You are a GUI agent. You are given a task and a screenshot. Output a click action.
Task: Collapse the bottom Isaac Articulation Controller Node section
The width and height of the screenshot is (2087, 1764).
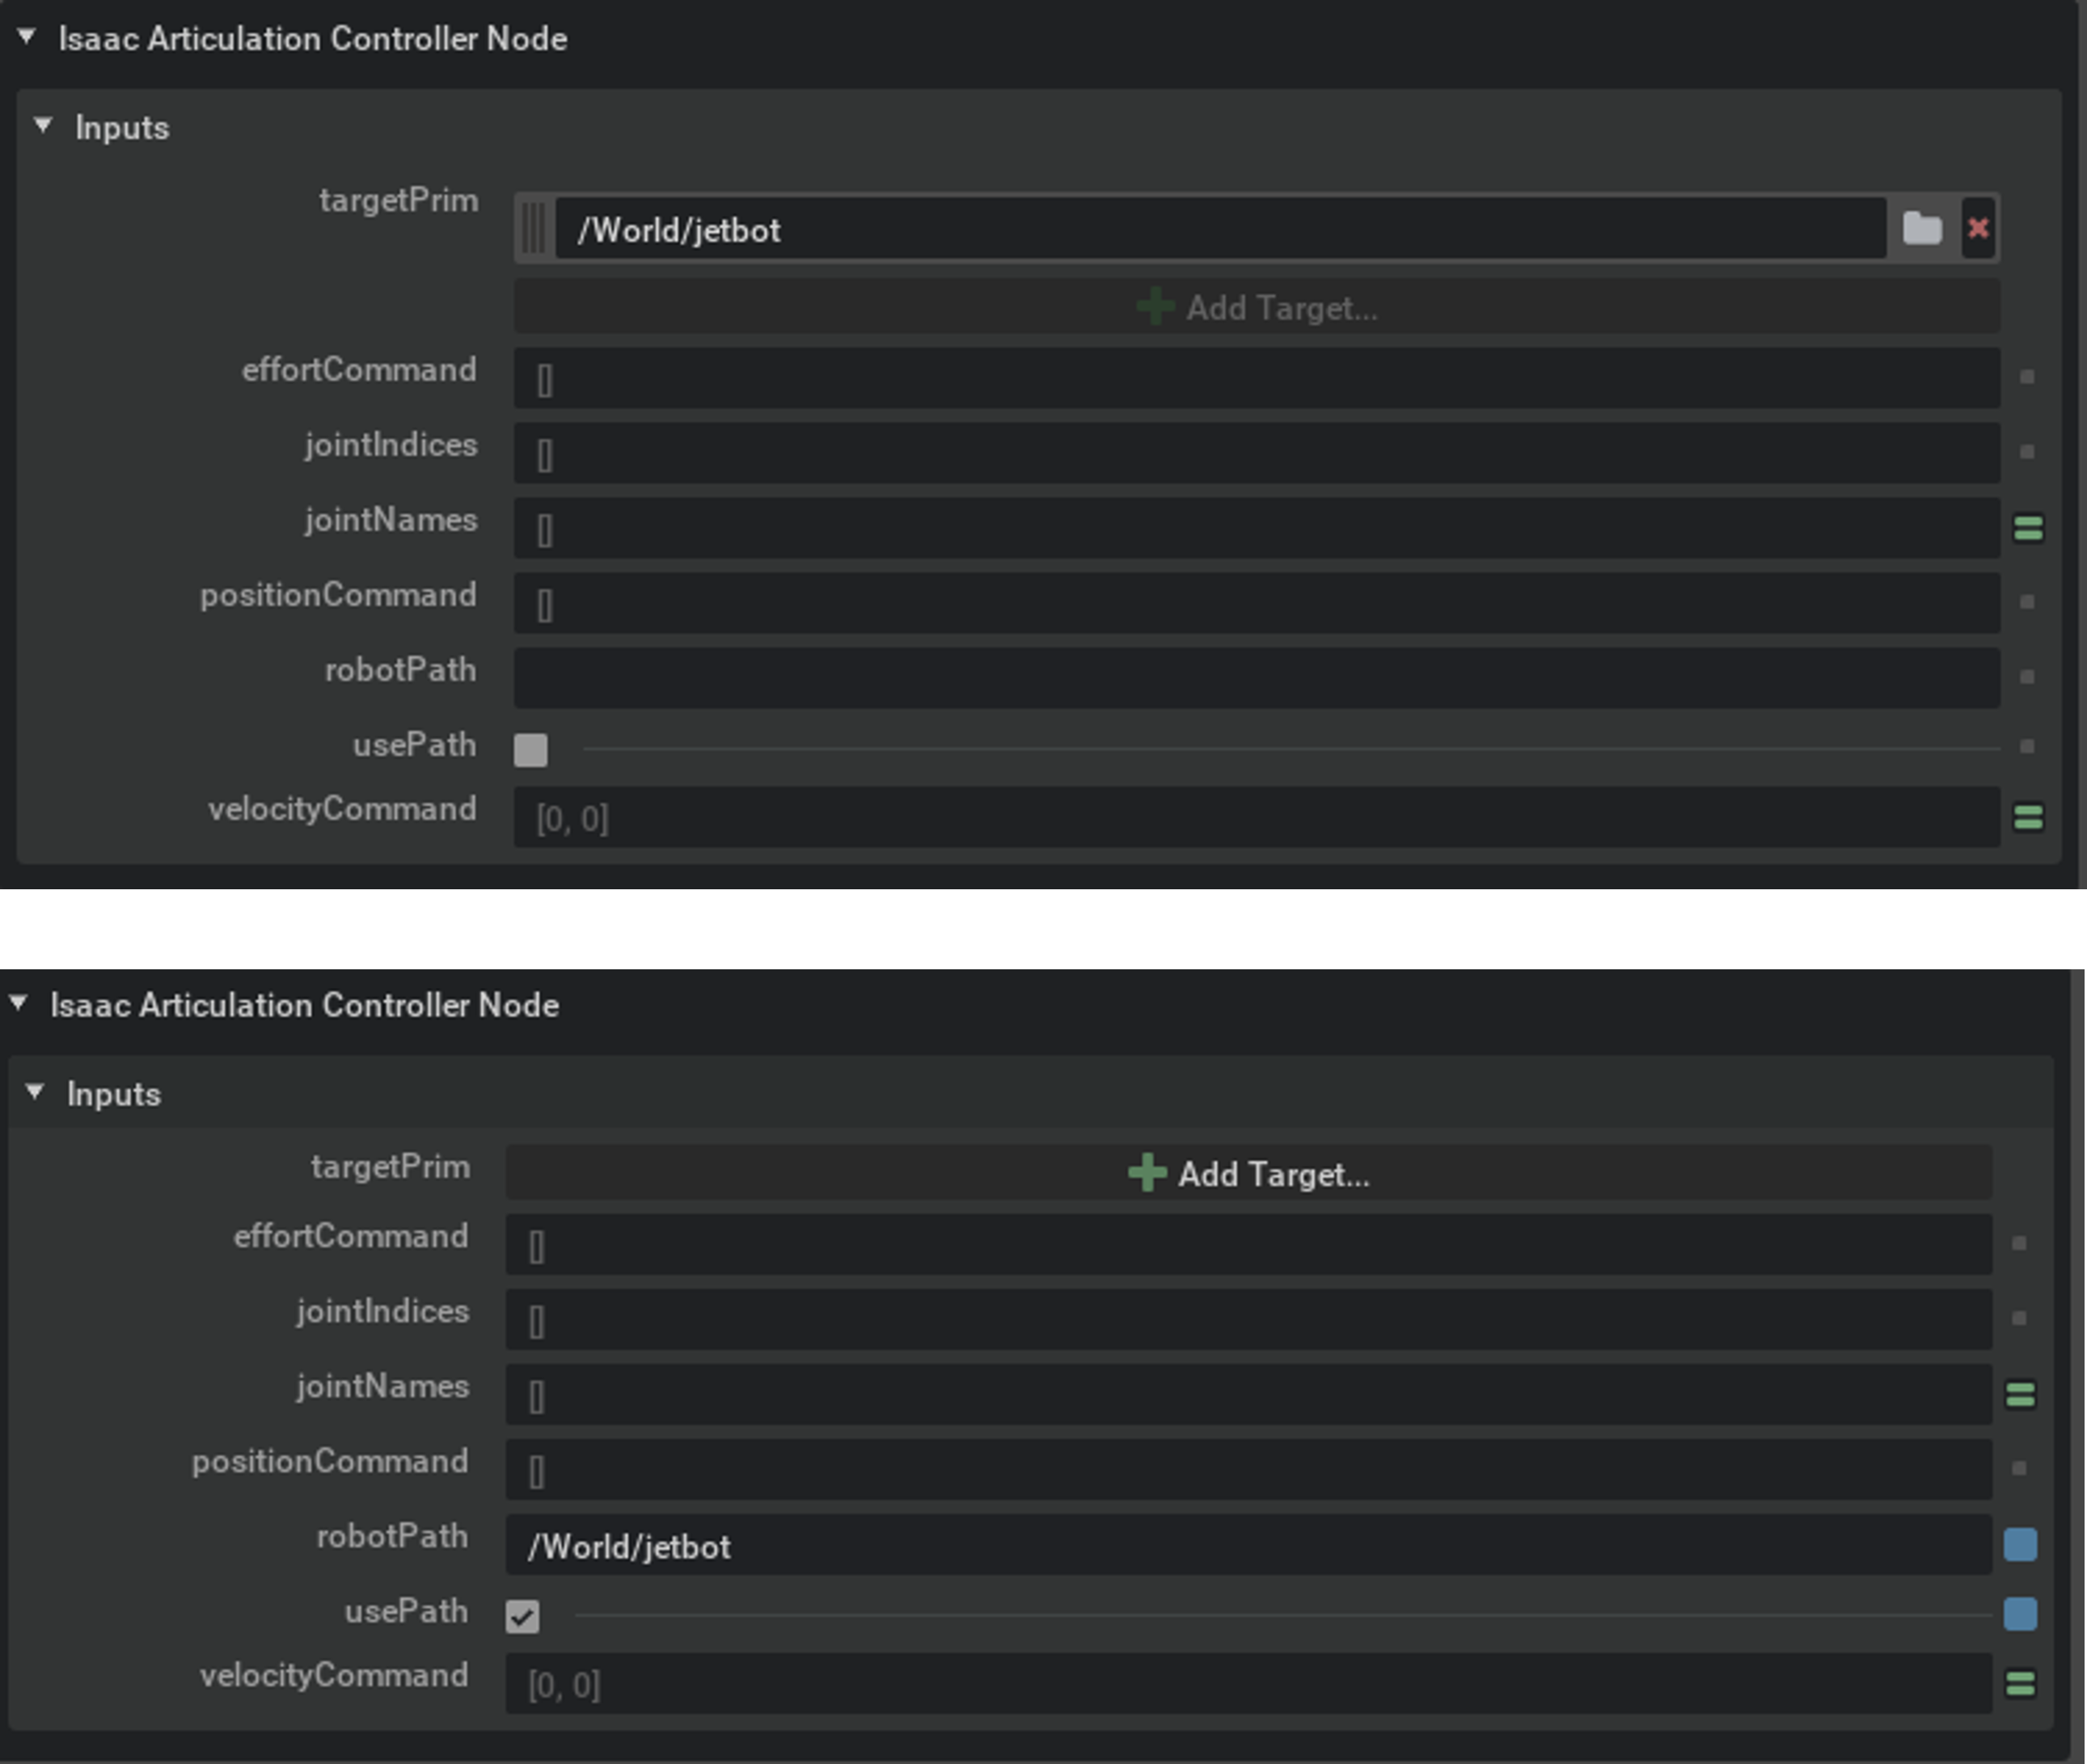point(19,1003)
